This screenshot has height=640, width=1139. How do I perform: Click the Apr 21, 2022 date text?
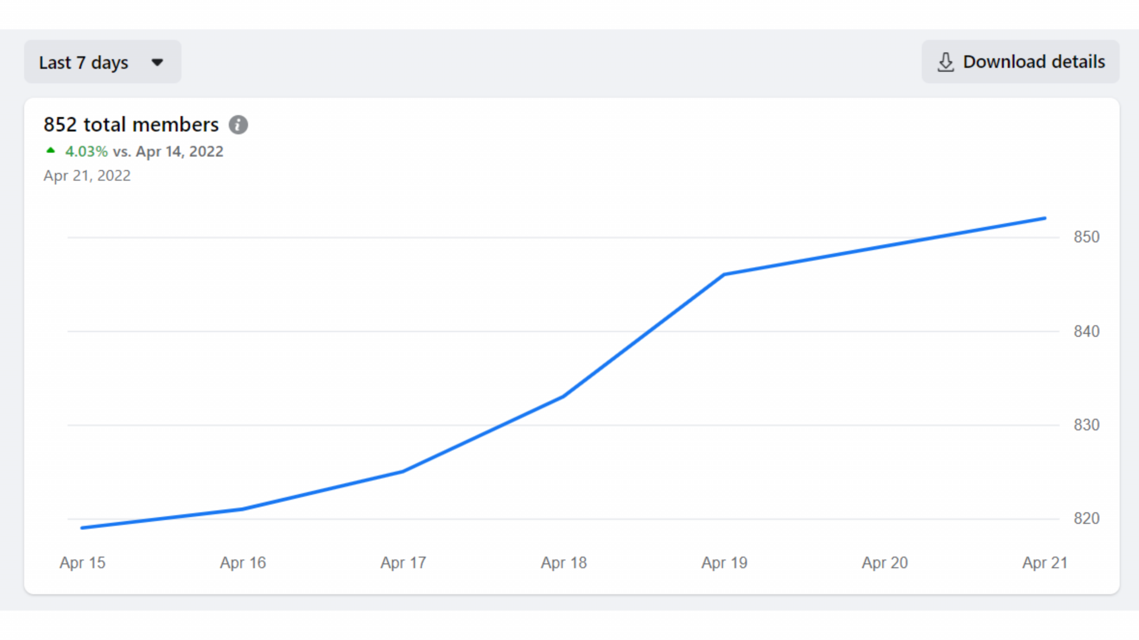tap(87, 176)
